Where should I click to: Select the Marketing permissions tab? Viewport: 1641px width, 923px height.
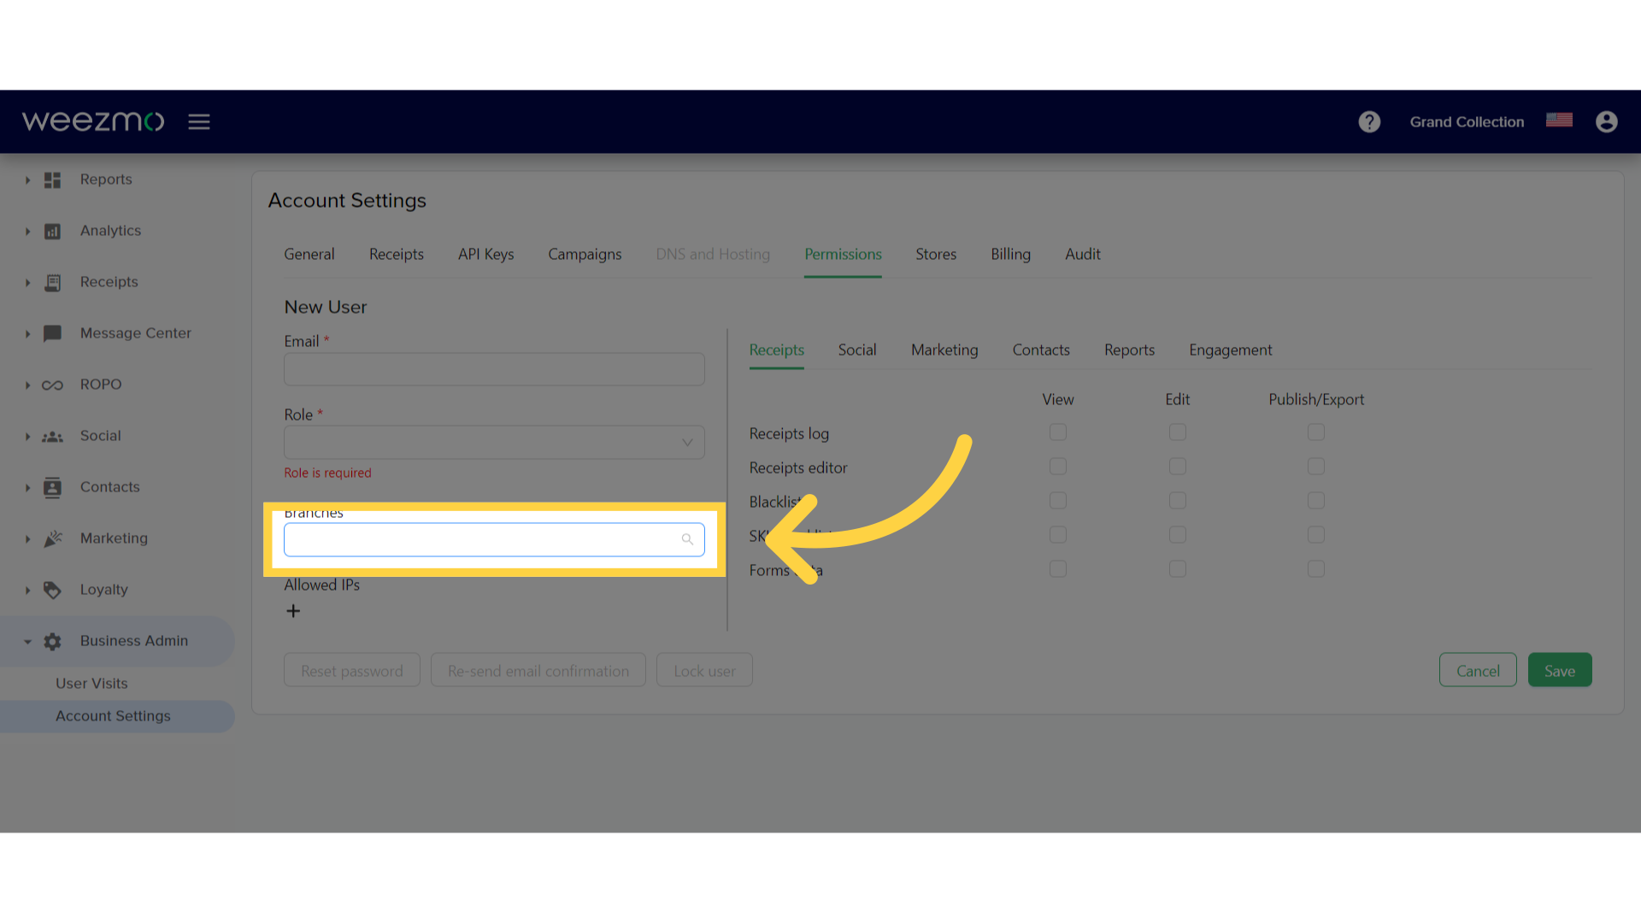click(944, 350)
